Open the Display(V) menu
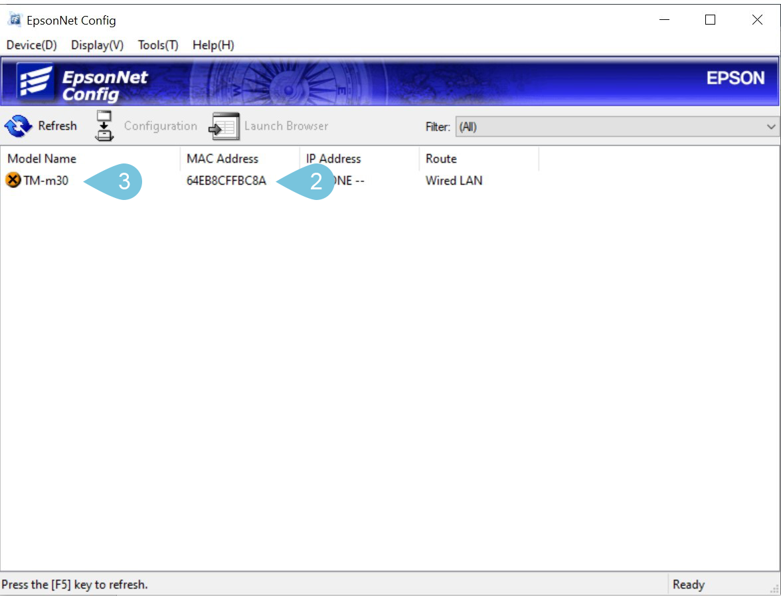Viewport: 781px width, 596px height. [97, 45]
